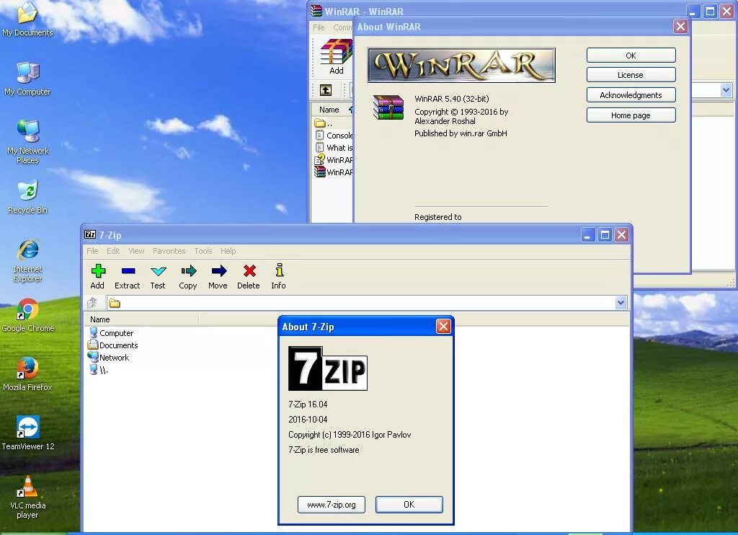Click OK in About 7-Zip dialog
The image size is (738, 535).
click(409, 505)
